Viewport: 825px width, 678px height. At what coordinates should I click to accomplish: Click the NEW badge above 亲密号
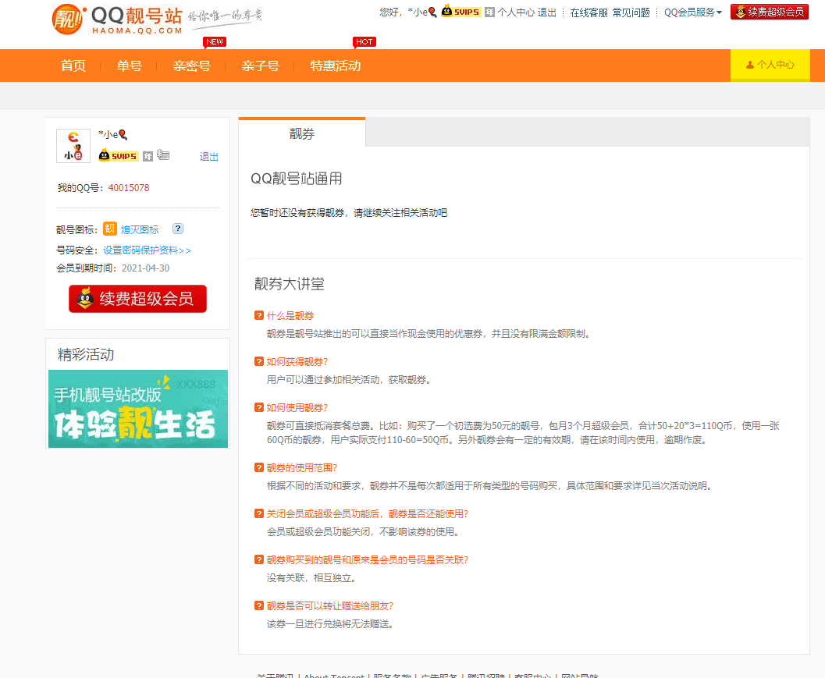pos(214,42)
